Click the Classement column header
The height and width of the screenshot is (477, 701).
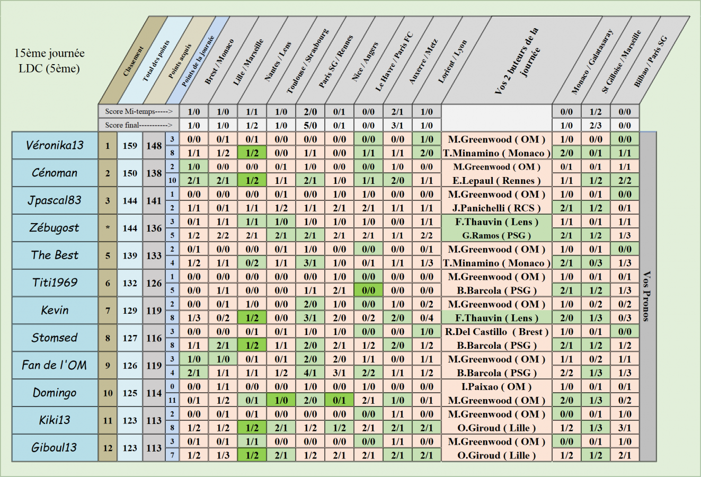click(133, 61)
